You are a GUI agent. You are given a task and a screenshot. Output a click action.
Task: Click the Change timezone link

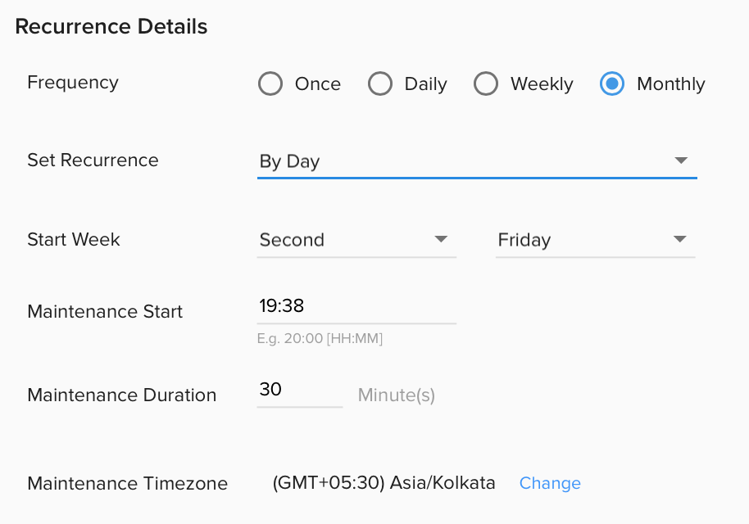click(550, 483)
